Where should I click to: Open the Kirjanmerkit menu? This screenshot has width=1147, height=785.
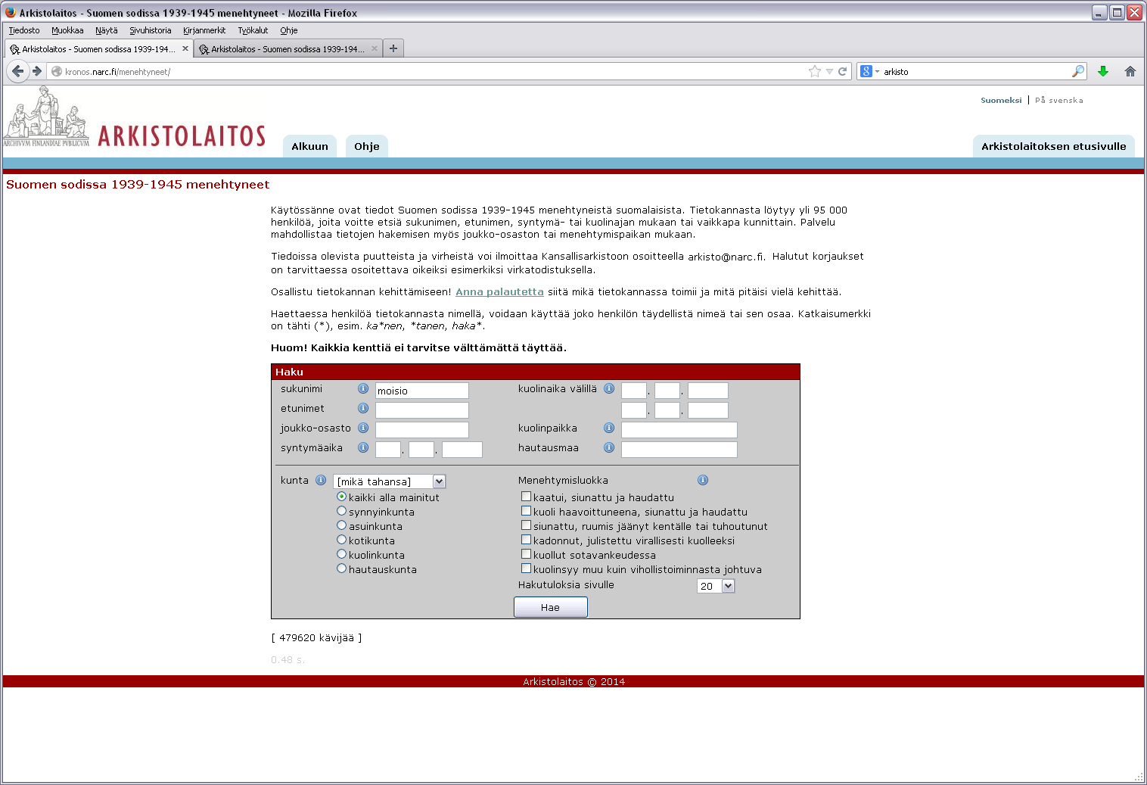tap(204, 30)
